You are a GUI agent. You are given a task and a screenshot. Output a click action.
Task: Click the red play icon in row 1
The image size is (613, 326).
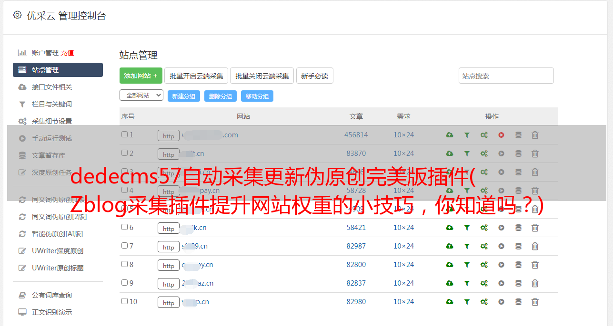(x=501, y=135)
